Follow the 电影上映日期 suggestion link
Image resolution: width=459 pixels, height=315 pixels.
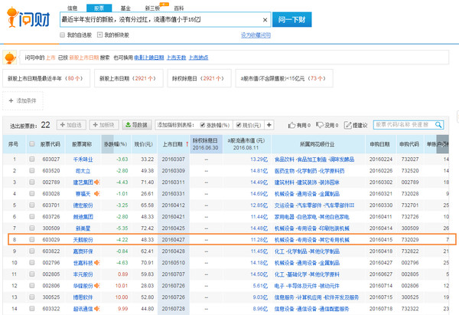coord(149,57)
